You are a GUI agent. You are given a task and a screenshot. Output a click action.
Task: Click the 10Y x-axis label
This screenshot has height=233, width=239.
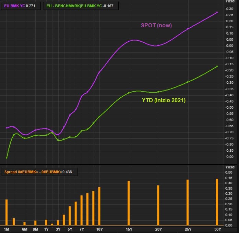pyautogui.click(x=99, y=229)
